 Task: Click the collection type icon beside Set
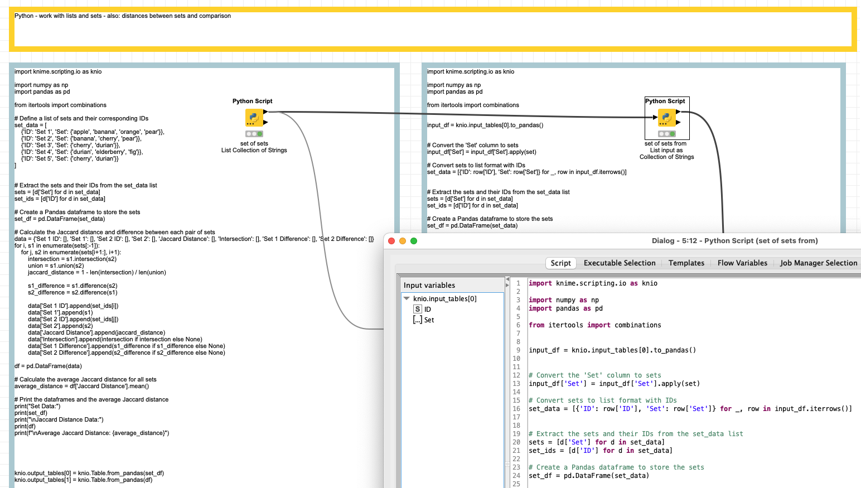(x=417, y=320)
